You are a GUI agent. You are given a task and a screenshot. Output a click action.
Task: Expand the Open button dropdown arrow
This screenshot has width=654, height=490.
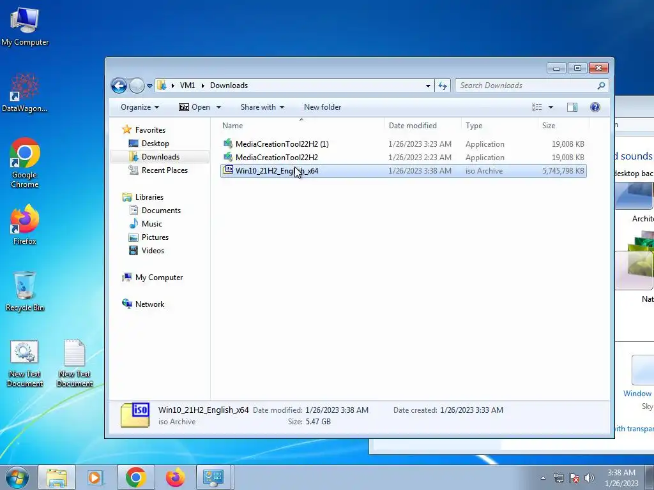point(218,107)
